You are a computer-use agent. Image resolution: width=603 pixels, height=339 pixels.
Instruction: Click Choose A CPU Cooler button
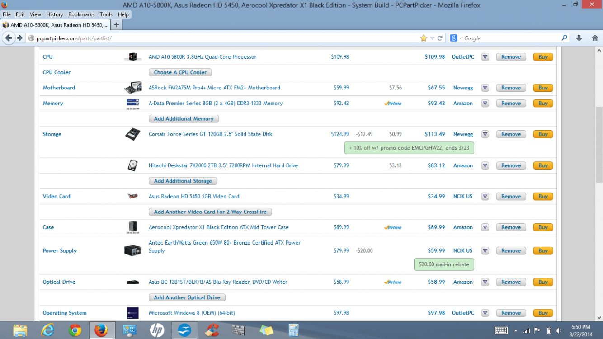pyautogui.click(x=180, y=72)
